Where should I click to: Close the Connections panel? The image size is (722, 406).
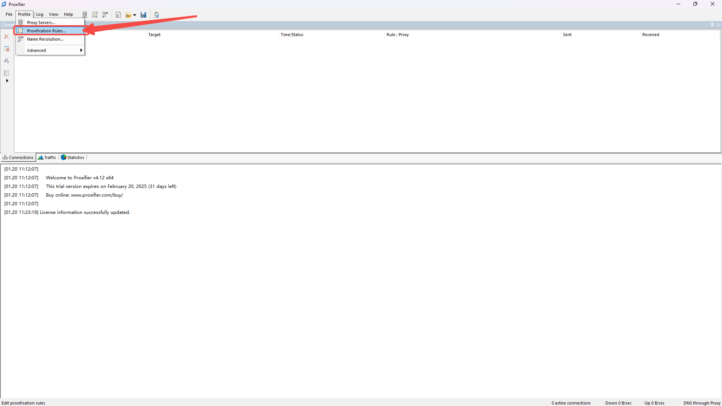click(x=719, y=25)
